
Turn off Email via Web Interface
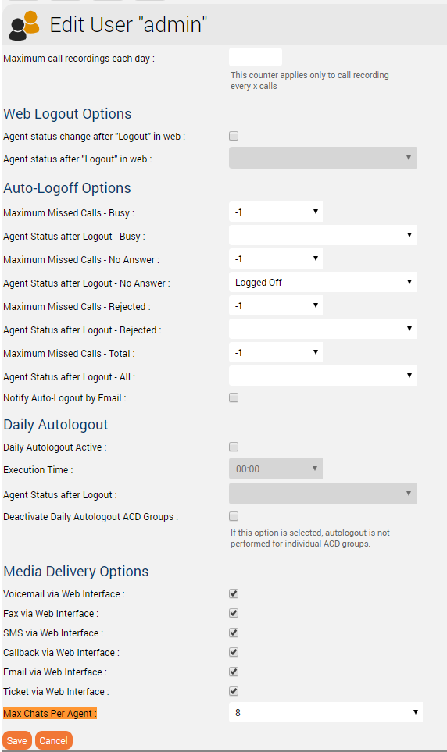tap(234, 672)
